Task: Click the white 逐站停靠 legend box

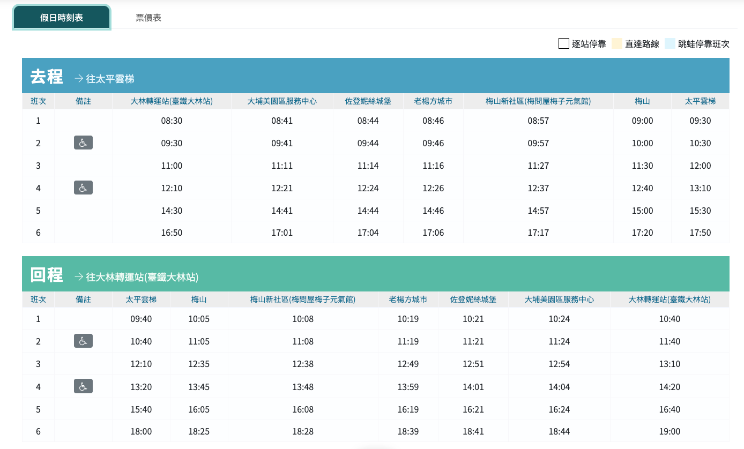Action: click(x=563, y=44)
